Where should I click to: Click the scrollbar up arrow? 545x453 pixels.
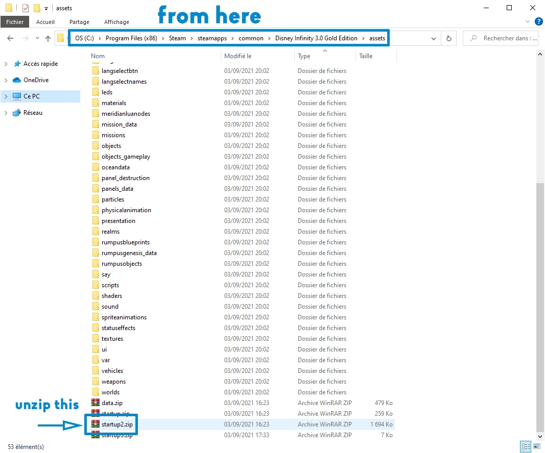coord(540,55)
